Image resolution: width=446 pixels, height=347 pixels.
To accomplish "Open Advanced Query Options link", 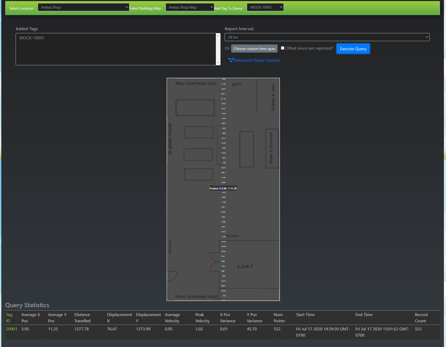I will click(257, 60).
